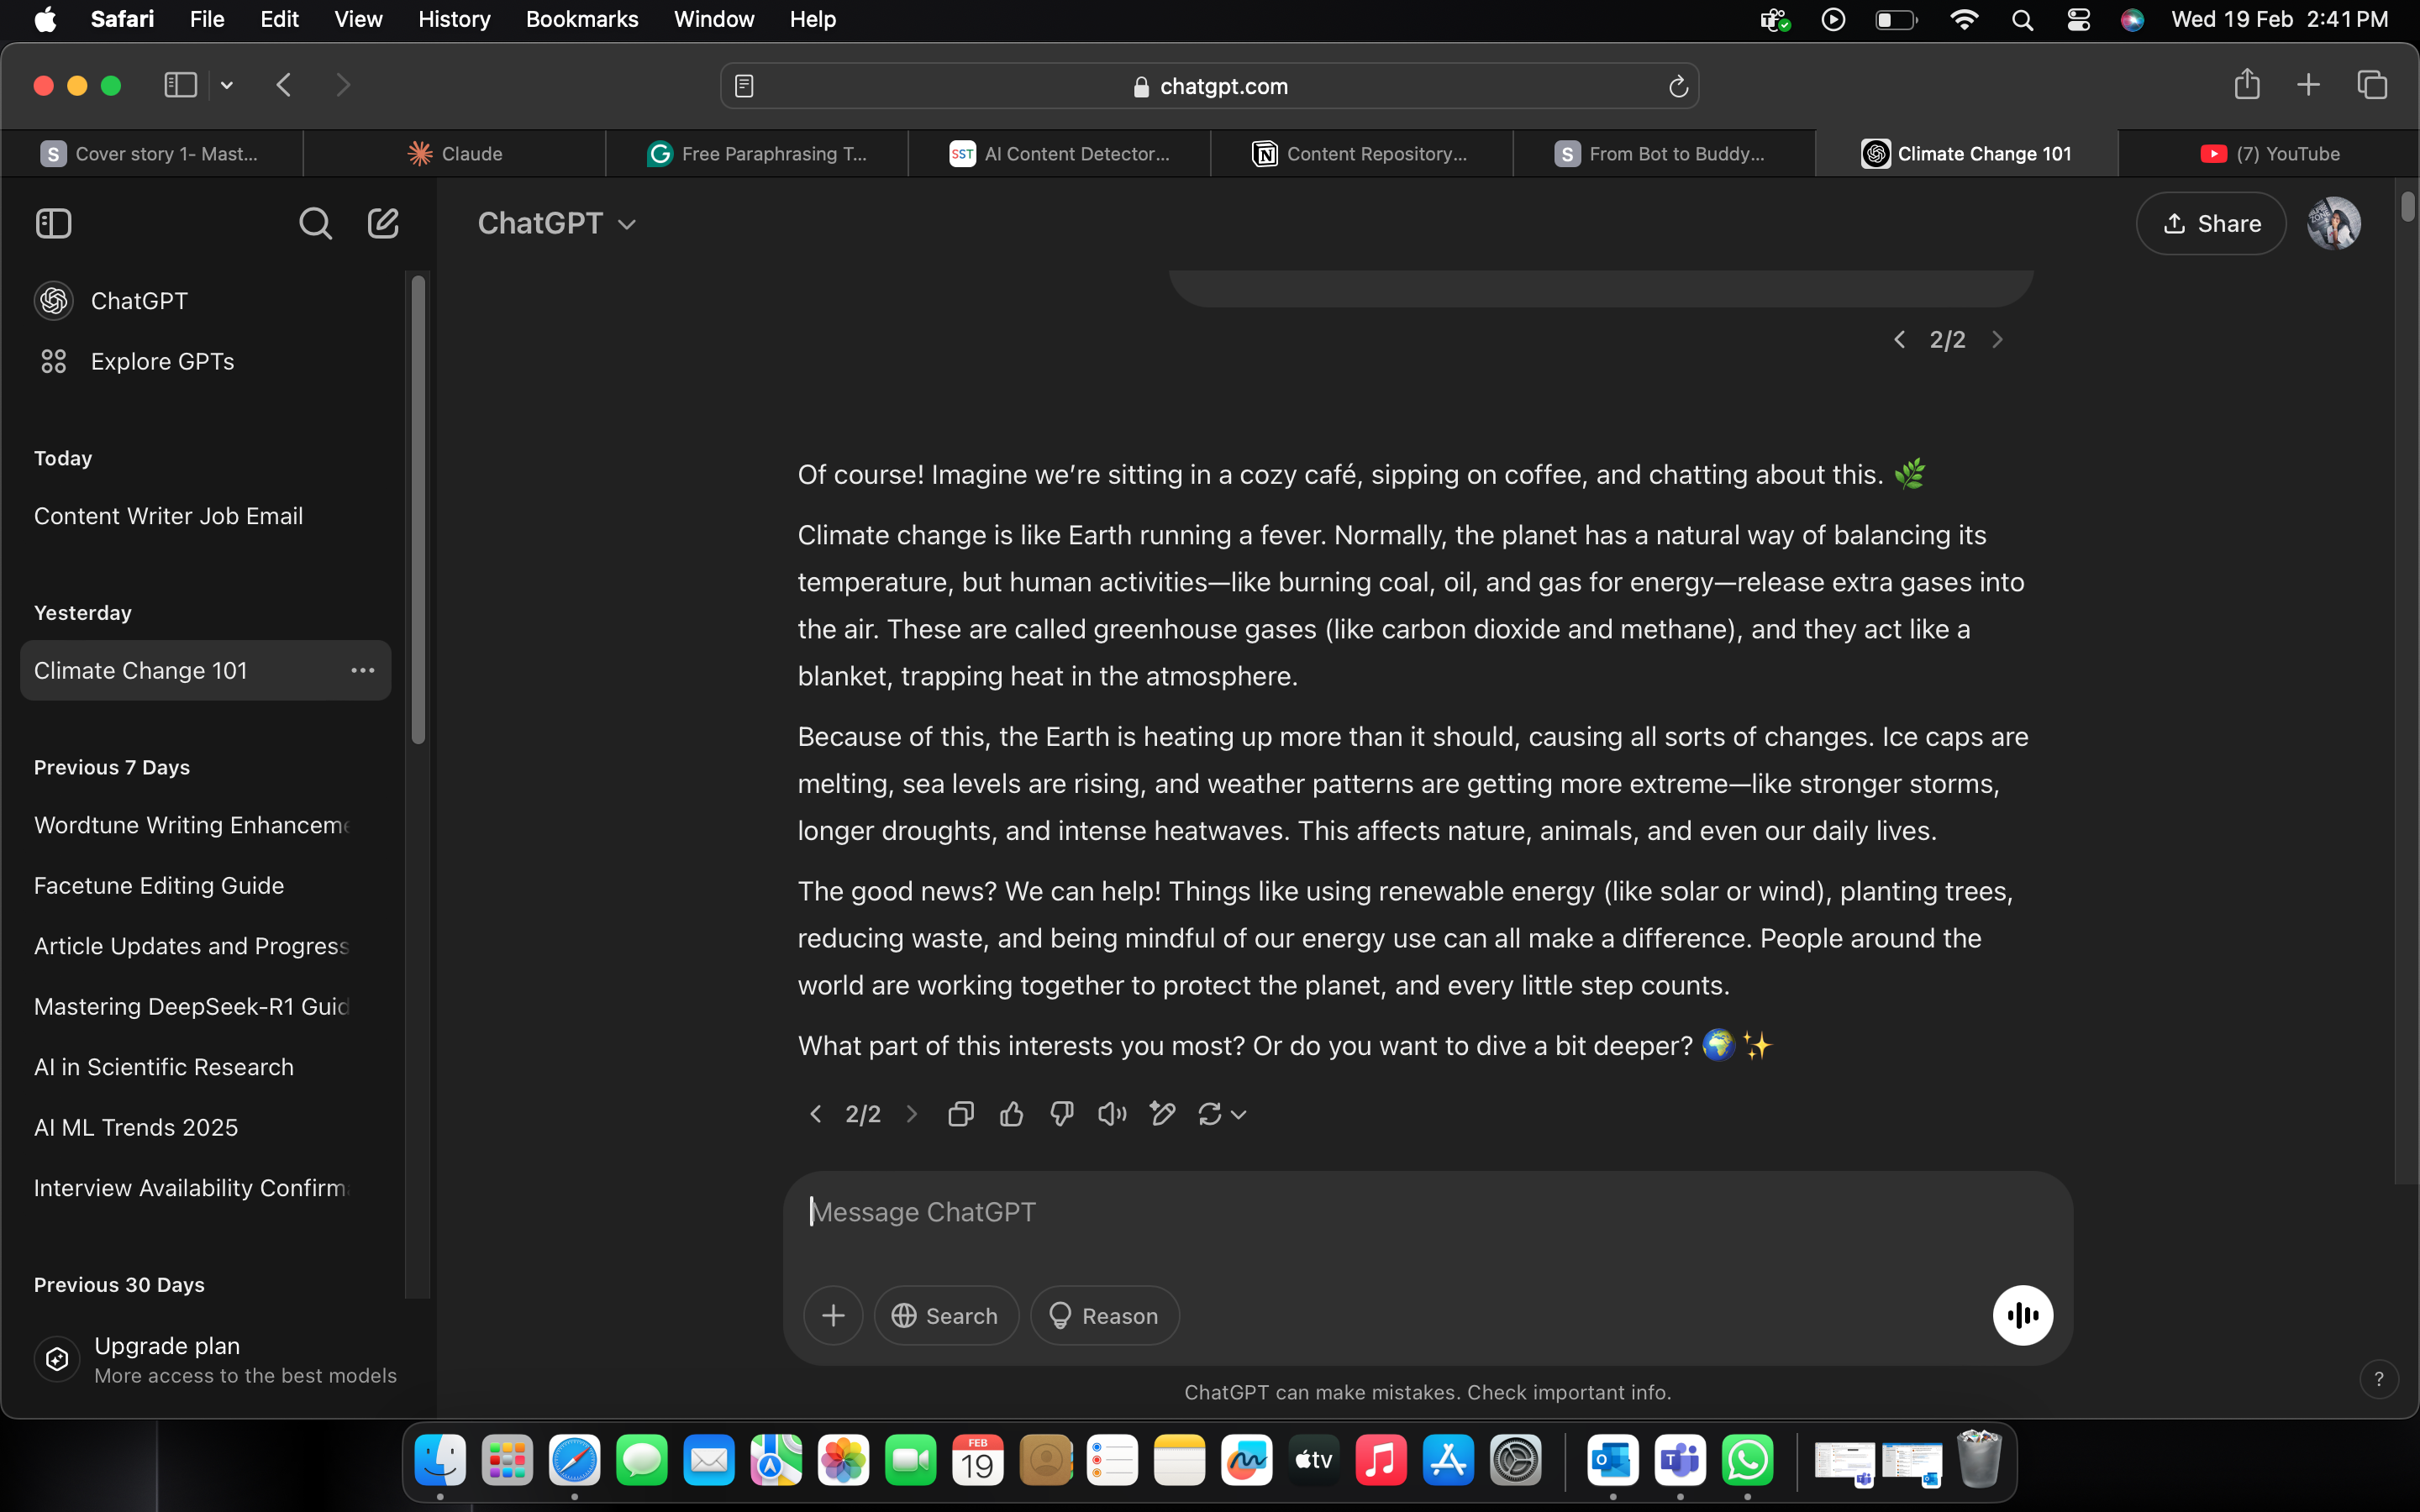Switch to Content Repository tab
Viewport: 2420px width, 1512px height.
1361,153
